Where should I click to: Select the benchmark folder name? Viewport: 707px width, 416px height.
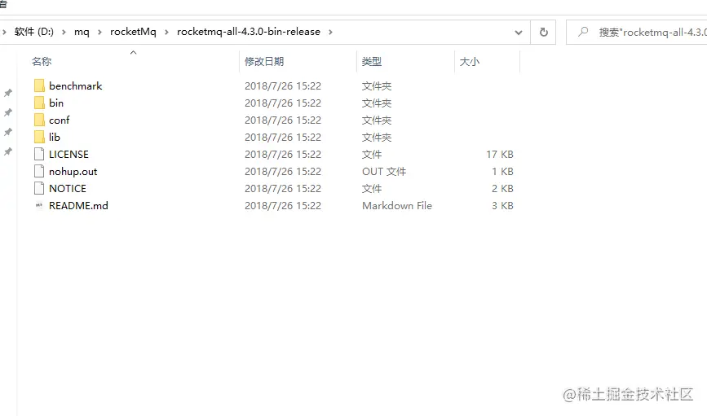pos(76,85)
